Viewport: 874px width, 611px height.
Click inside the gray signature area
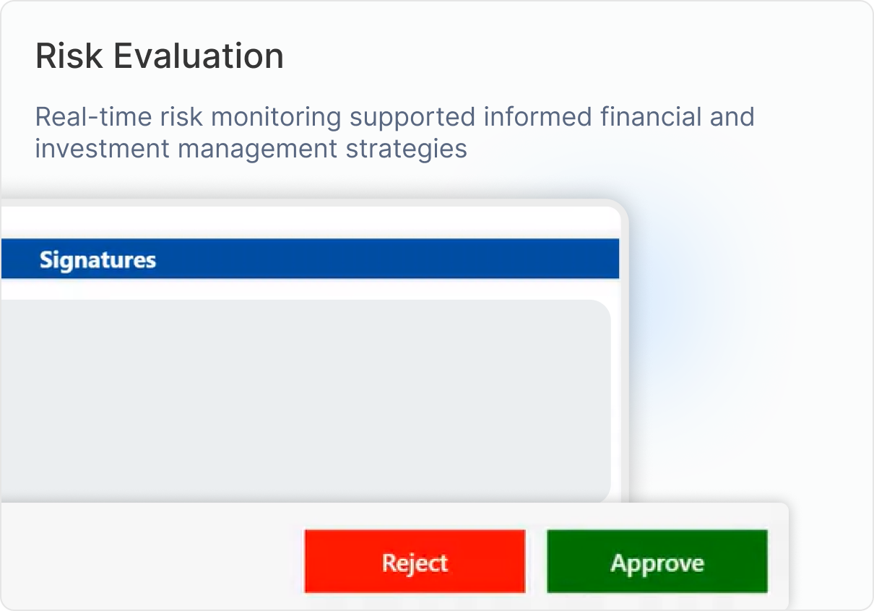pyautogui.click(x=303, y=399)
